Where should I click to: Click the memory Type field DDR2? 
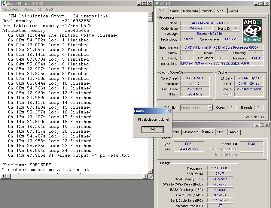tap(189, 144)
